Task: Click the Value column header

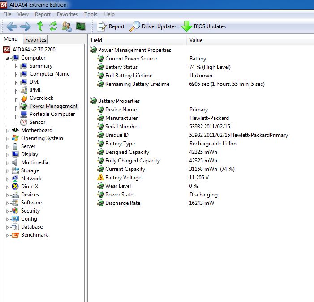Action: pos(196,40)
